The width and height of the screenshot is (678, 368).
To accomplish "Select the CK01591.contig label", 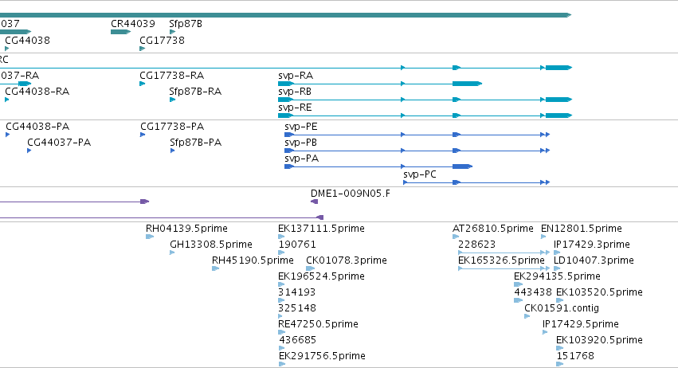I will (562, 309).
